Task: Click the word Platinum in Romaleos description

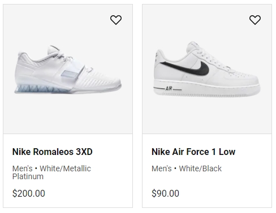Action: pos(28,176)
